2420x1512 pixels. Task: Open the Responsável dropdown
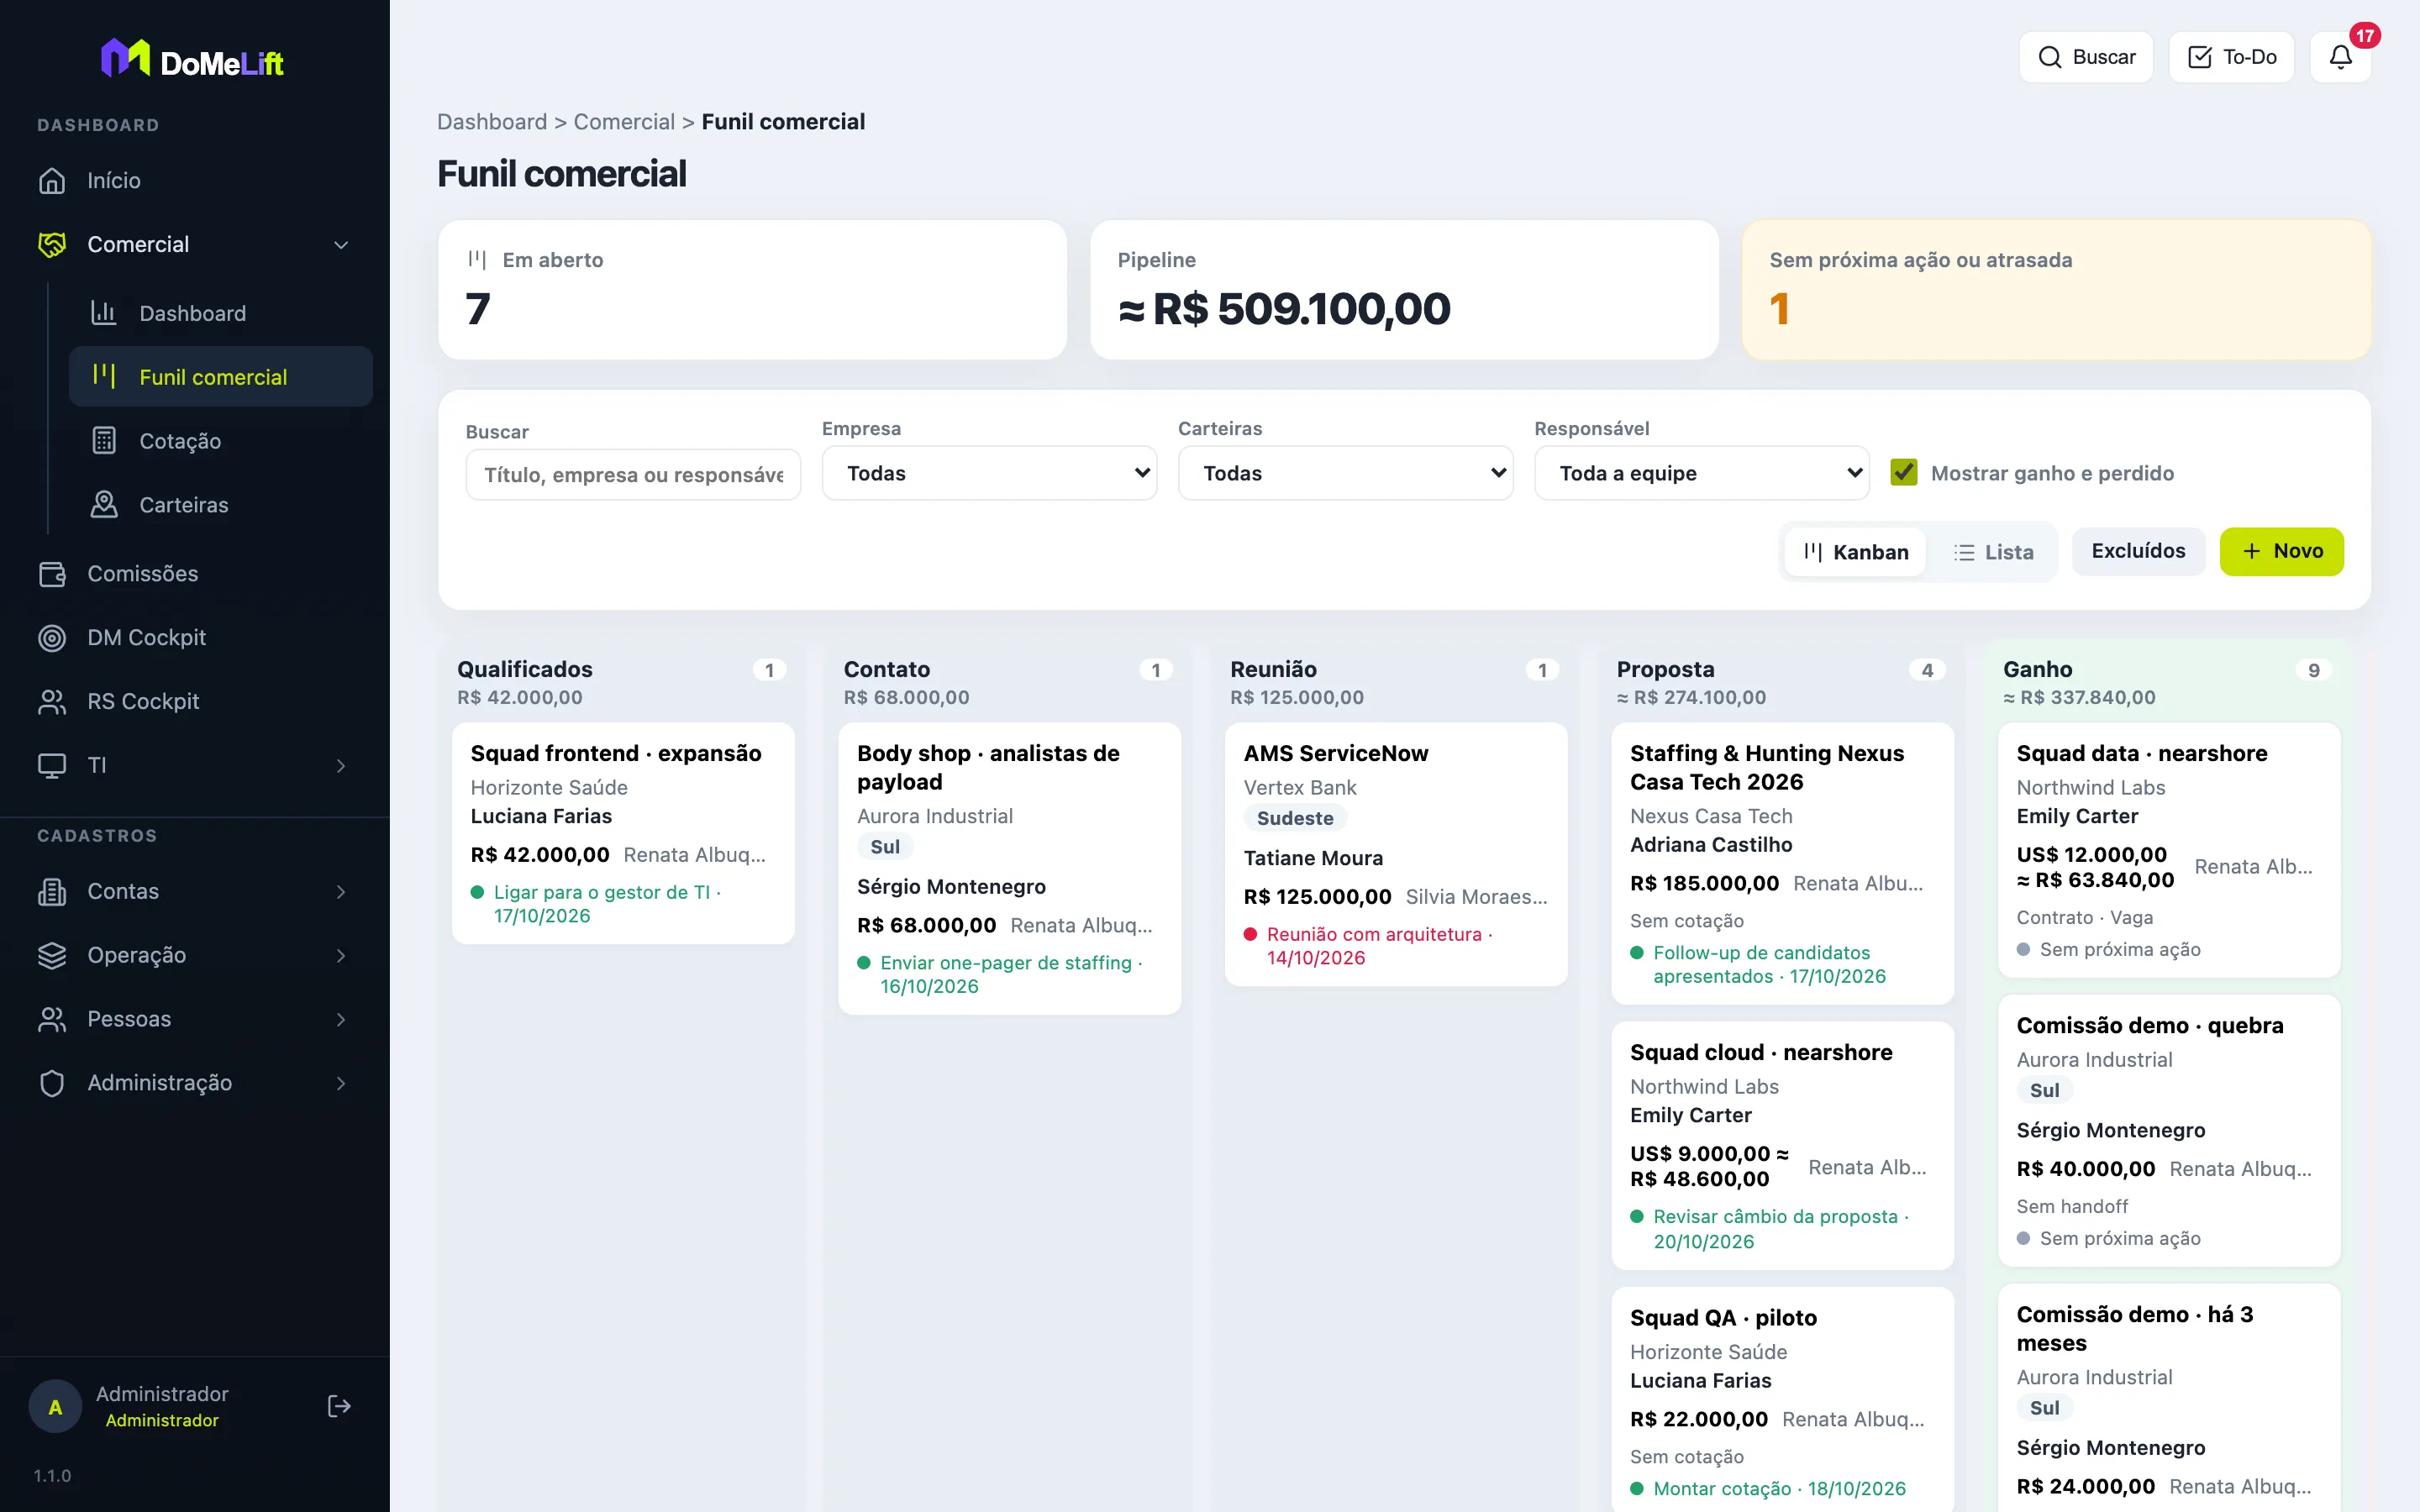(x=1701, y=473)
